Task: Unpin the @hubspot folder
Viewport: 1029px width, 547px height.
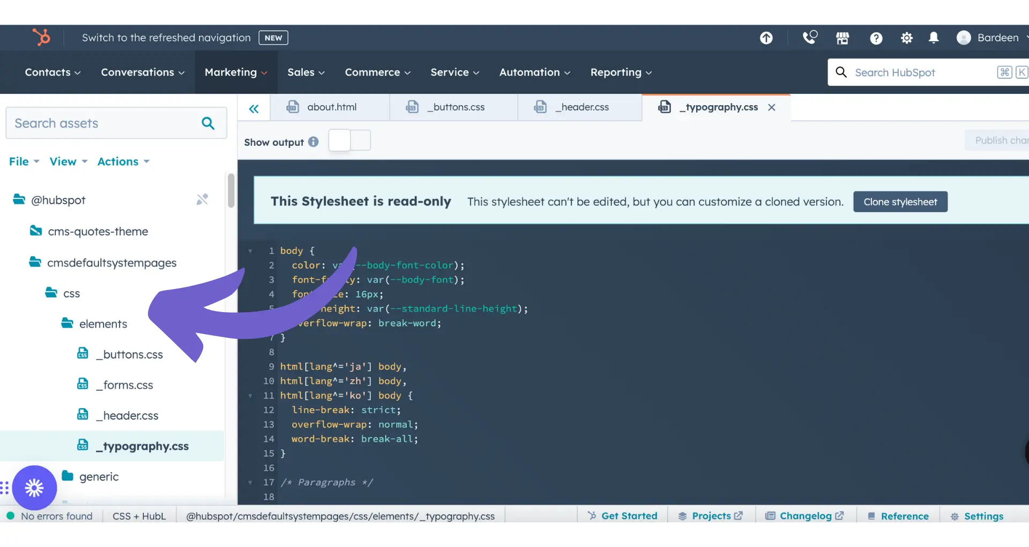Action: coord(202,199)
